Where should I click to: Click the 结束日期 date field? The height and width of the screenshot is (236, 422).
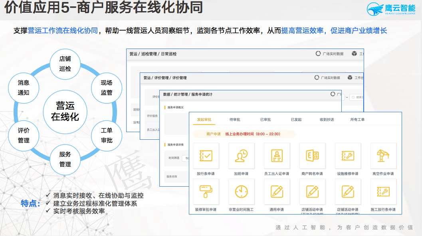[x=357, y=98]
